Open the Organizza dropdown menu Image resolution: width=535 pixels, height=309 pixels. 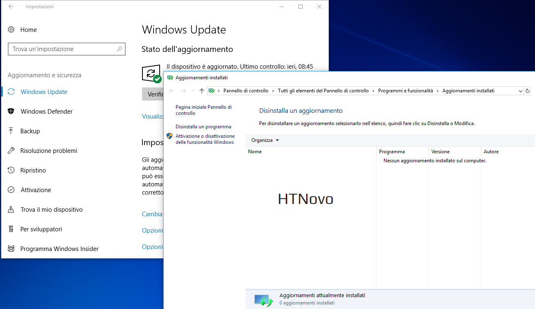pyautogui.click(x=265, y=140)
